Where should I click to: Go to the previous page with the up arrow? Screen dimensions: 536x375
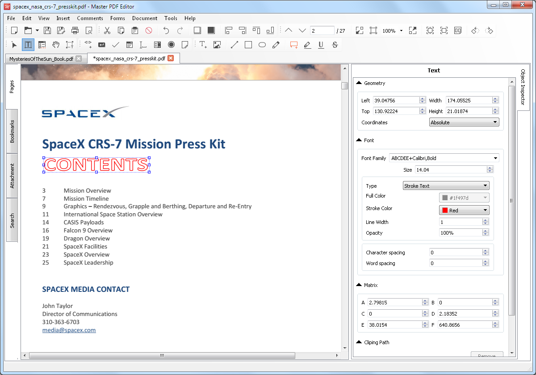[289, 30]
